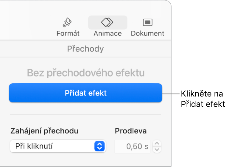Click the Prodleva 0,50 s field
Viewport: 229px width, 167px height.
tap(133, 146)
